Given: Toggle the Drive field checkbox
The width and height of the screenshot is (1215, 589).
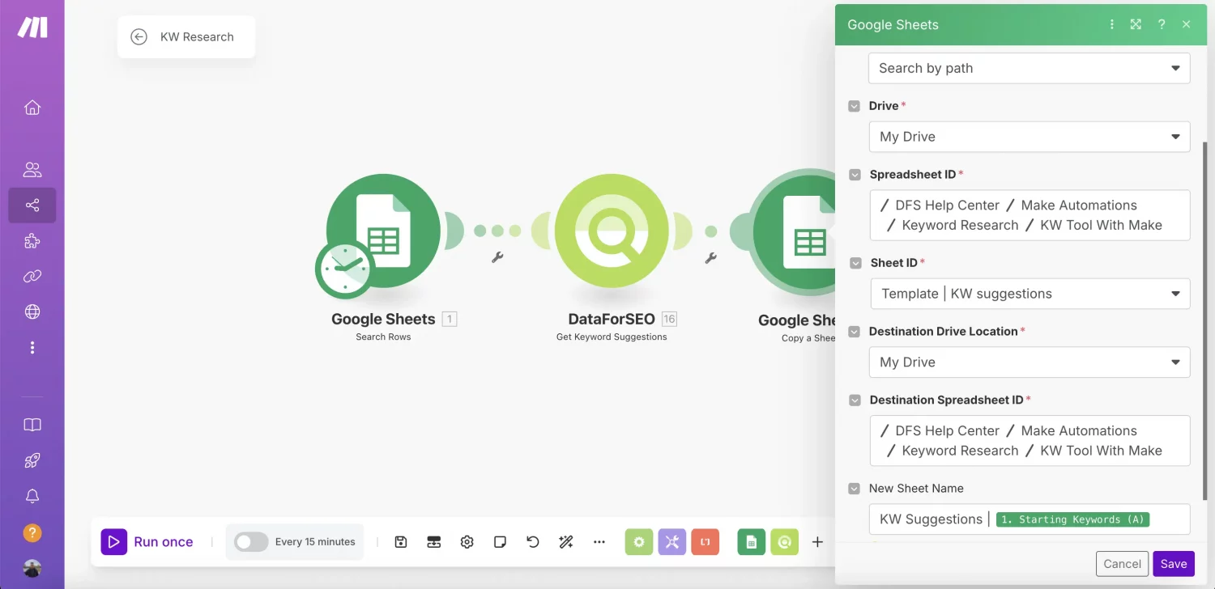Looking at the screenshot, I should click(854, 106).
